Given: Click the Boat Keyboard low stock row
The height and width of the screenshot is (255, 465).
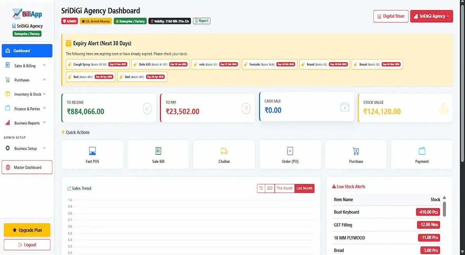Looking at the screenshot, I should coord(387,212).
